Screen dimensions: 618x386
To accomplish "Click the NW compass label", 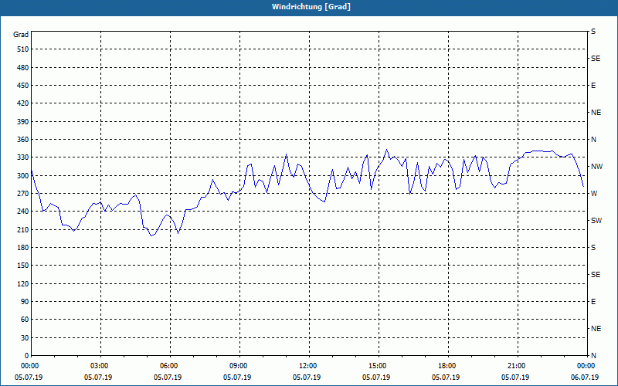I will [x=596, y=167].
